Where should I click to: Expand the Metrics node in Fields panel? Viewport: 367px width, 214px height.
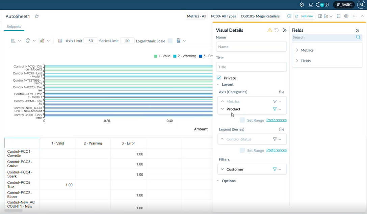tap(297, 50)
